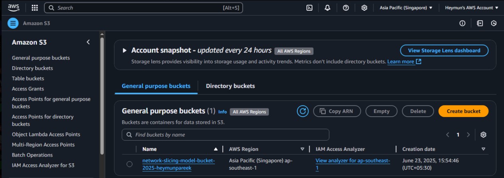The height and width of the screenshot is (178, 504).
Task: Open the AWS console home logo
Action: point(14,8)
